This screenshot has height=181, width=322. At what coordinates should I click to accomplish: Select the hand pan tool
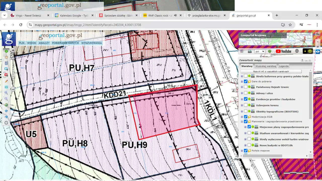6,57
